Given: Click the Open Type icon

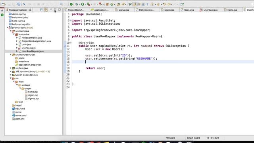Looking at the screenshot, I should point(119,4).
